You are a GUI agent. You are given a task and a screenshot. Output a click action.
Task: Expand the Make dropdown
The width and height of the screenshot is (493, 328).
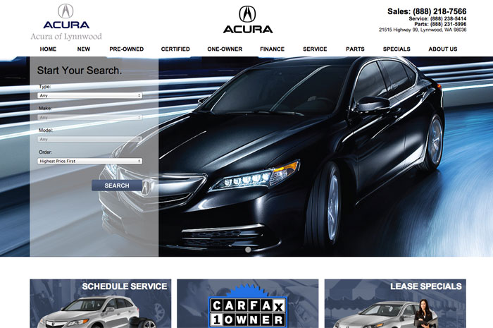coord(90,117)
